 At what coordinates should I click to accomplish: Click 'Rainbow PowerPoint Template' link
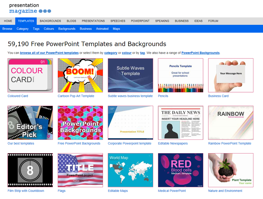(230, 143)
